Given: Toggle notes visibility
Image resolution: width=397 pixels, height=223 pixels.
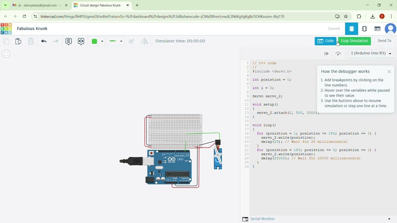Looking at the screenshot, I should (x=81, y=41).
